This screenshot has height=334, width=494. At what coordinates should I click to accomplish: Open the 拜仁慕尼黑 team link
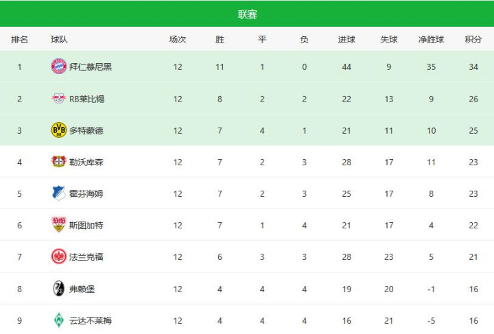point(91,67)
